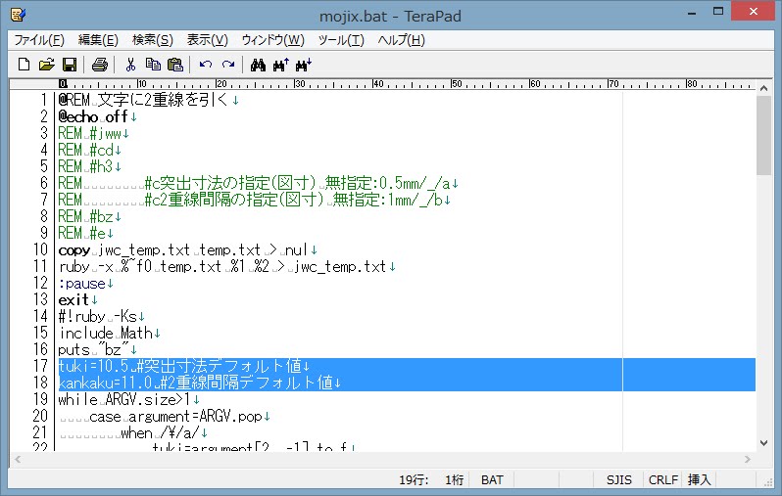
Task: Click the Find previous binoculars icon
Action: click(x=281, y=65)
